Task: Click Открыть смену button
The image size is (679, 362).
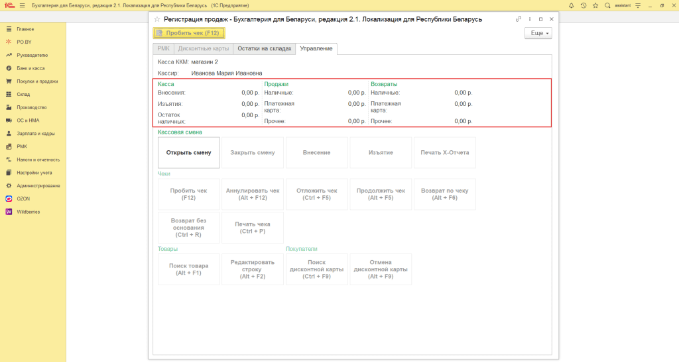Action: click(x=189, y=152)
